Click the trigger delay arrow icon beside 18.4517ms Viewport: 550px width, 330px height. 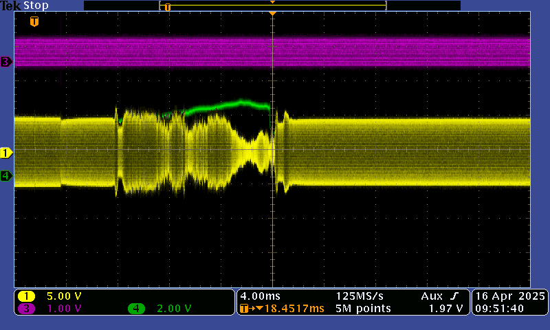249,309
